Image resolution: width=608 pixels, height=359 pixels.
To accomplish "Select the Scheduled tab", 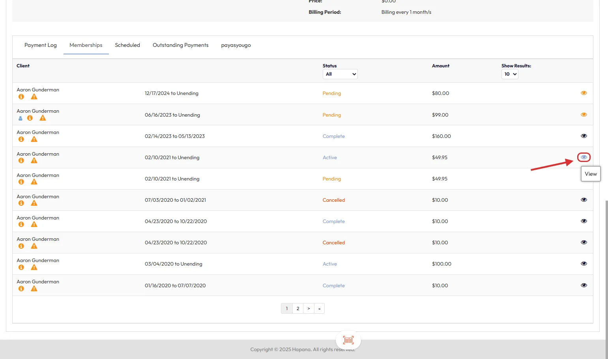I will [x=127, y=45].
